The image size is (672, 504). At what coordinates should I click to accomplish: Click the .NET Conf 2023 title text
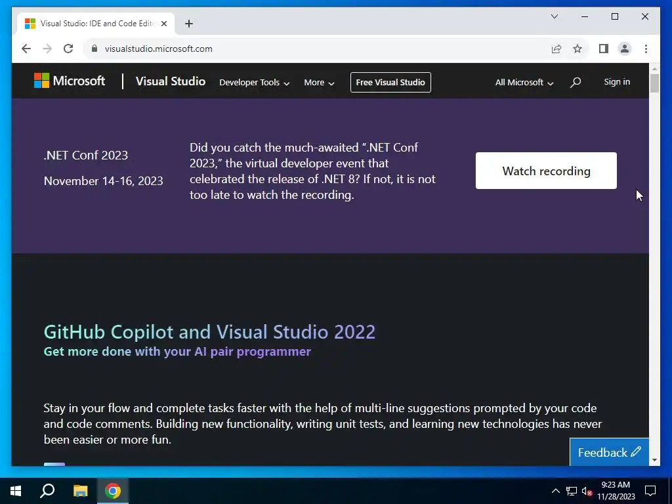86,155
